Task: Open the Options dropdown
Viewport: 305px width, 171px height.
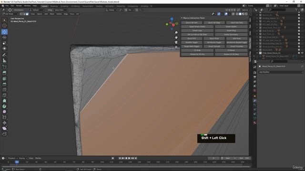Action: click(x=246, y=10)
